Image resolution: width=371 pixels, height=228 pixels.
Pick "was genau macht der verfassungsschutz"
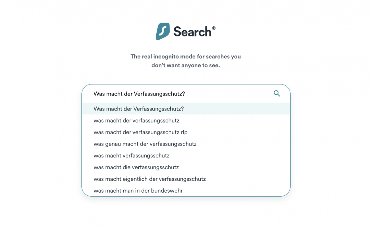pyautogui.click(x=144, y=144)
